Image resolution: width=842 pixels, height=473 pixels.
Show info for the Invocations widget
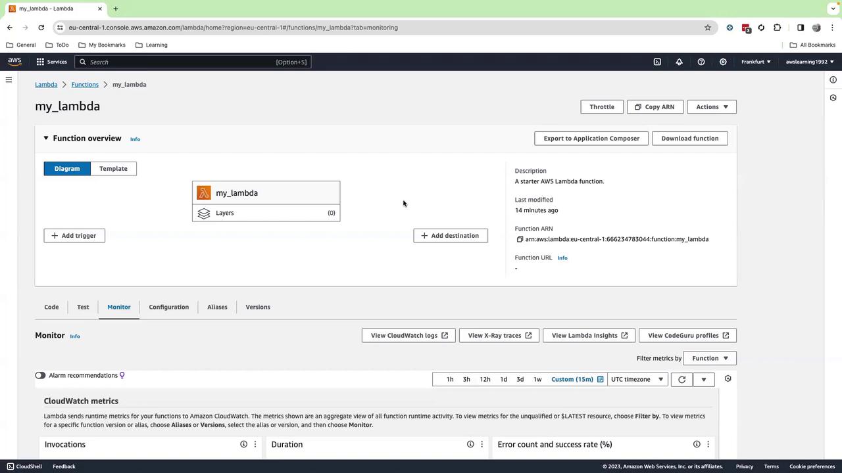[x=243, y=444]
